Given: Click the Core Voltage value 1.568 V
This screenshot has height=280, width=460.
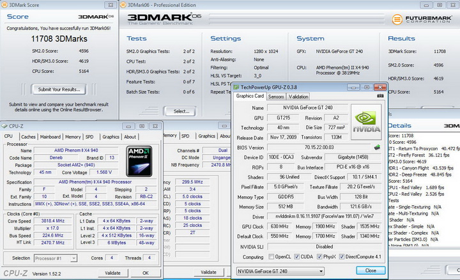Looking at the screenshot, I should tap(104, 173).
